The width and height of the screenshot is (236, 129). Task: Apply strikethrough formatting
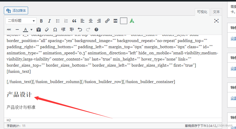[x=9, y=29]
